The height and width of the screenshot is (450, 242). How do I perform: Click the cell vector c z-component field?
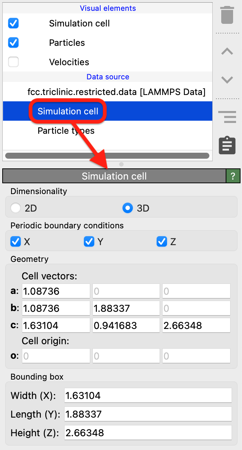click(196, 326)
